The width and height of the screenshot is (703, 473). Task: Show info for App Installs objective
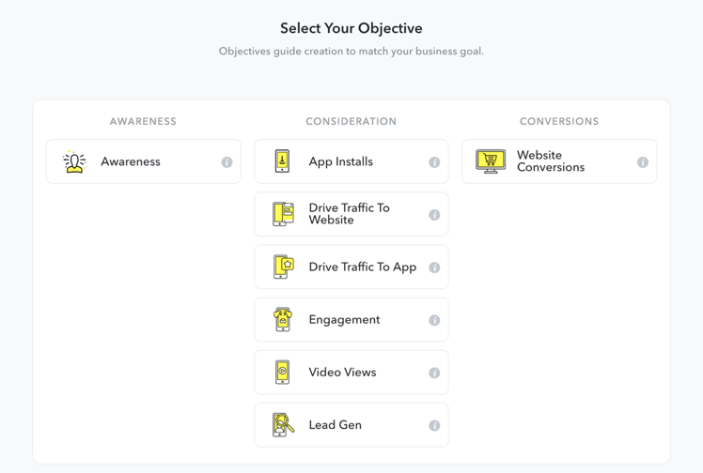coord(434,162)
